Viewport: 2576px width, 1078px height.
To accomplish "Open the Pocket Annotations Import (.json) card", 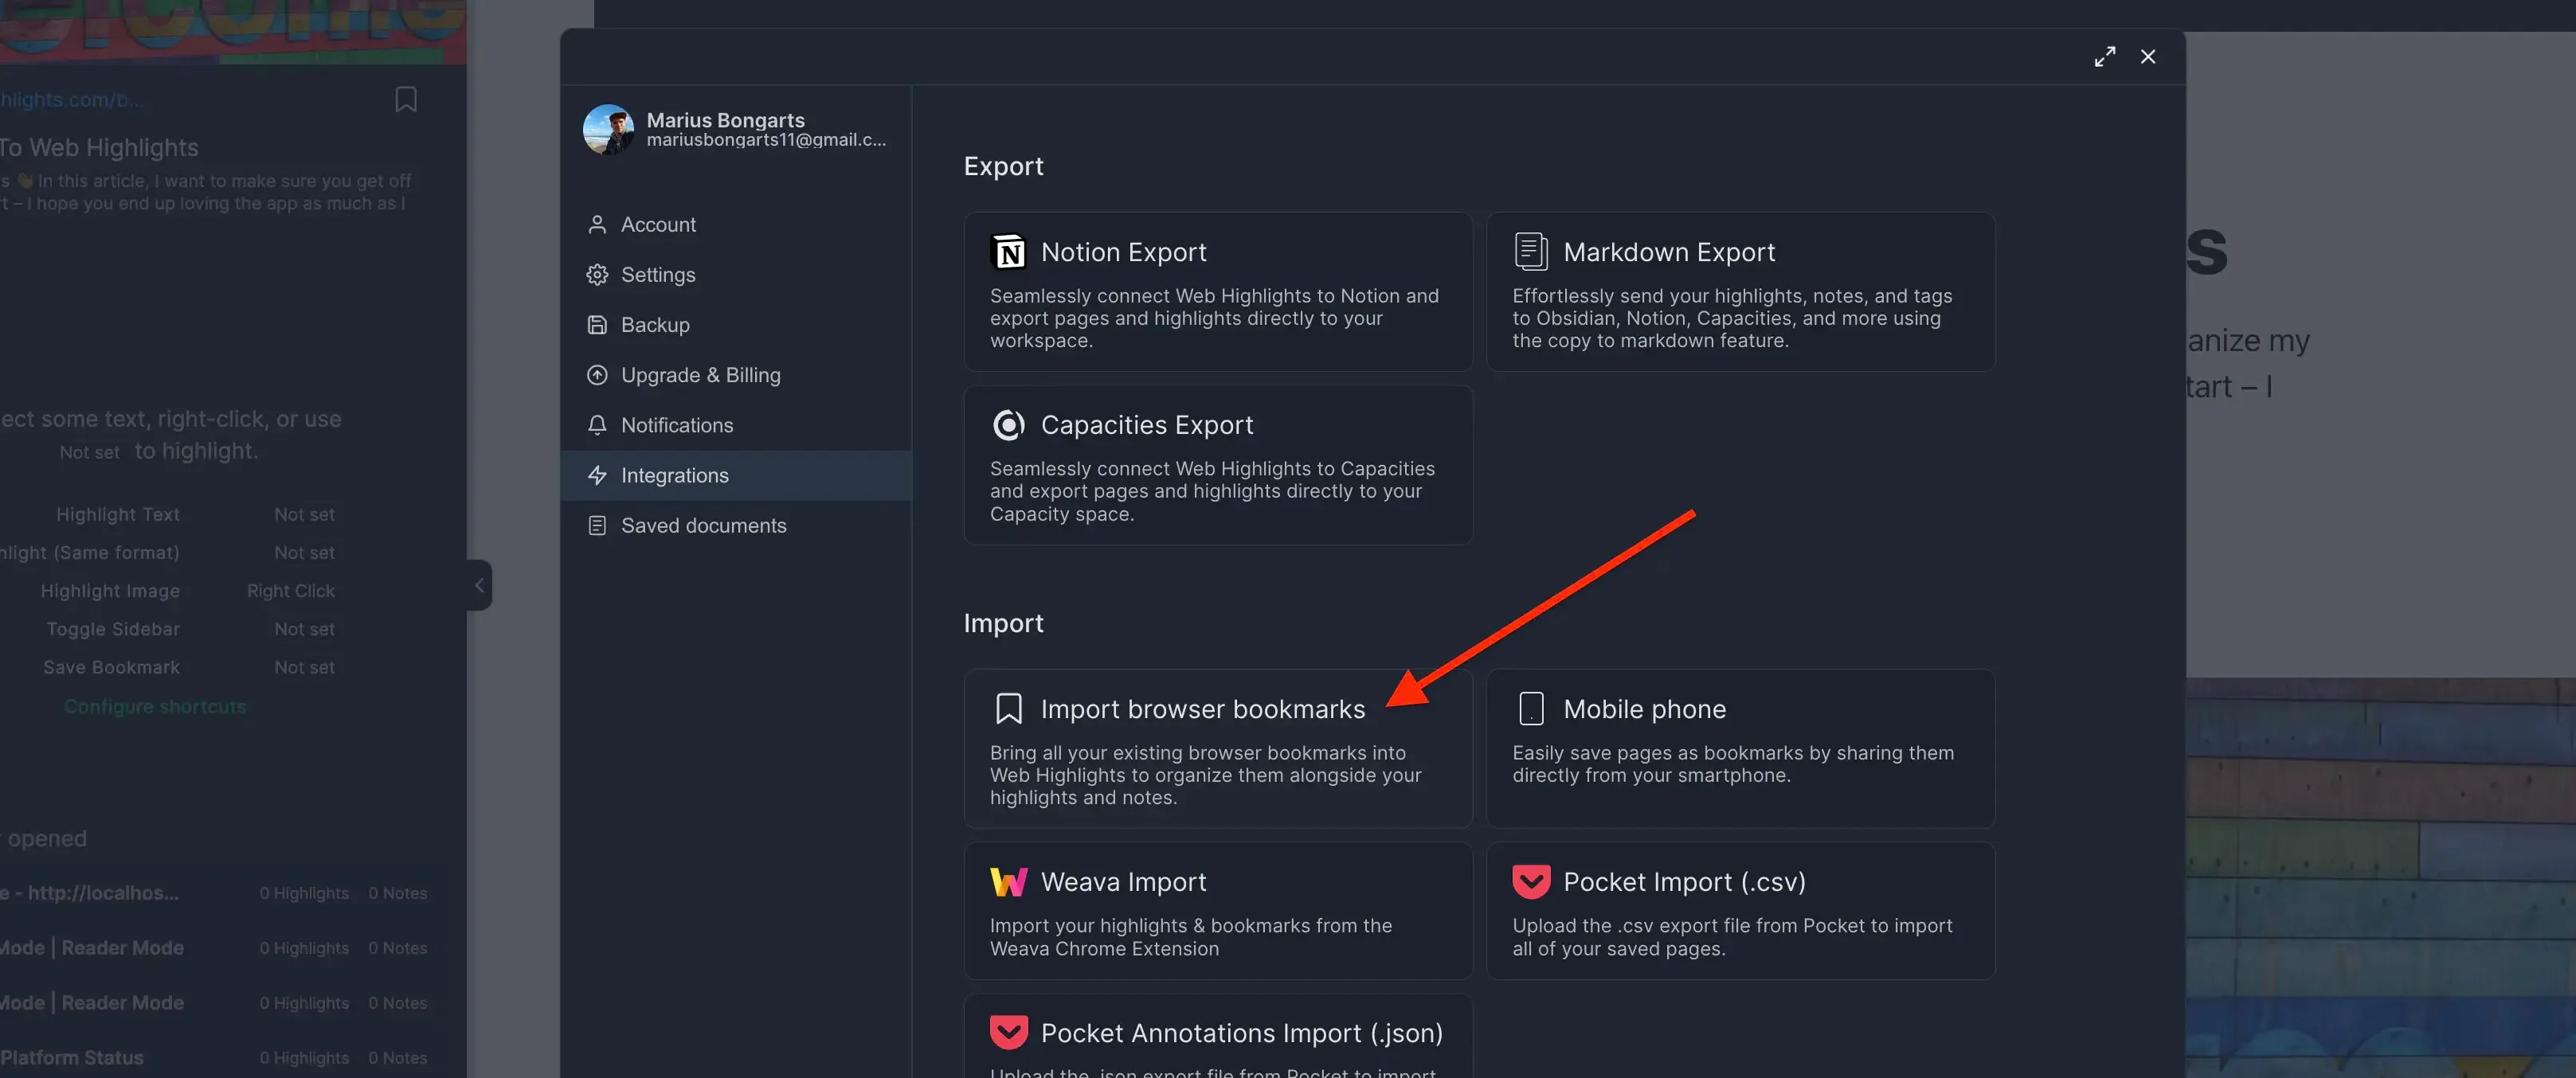I will pos(1218,1036).
